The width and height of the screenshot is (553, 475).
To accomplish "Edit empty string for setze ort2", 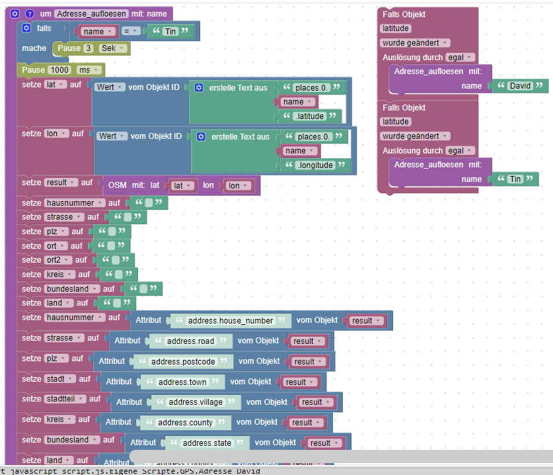I will click(x=116, y=260).
